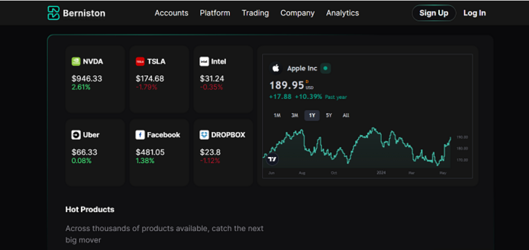Open the Trading menu
529x250 pixels.
click(x=255, y=13)
